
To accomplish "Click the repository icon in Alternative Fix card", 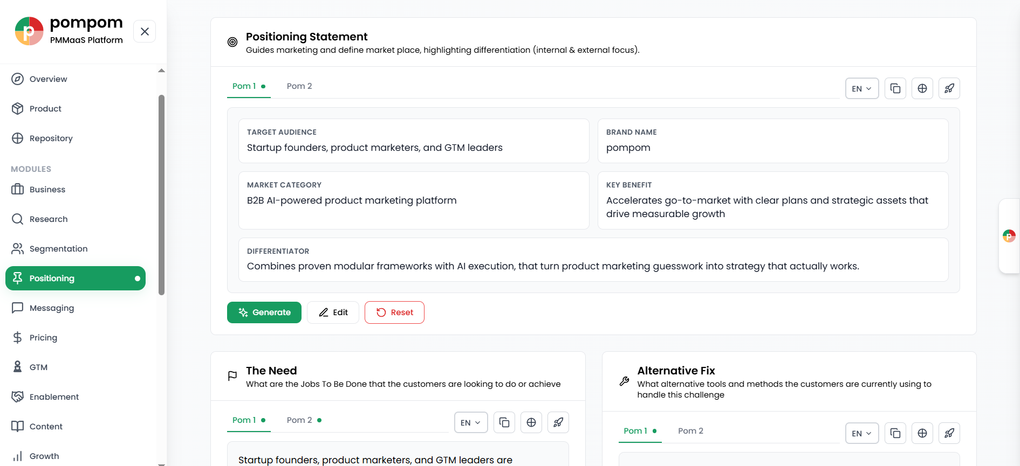I will tap(922, 433).
